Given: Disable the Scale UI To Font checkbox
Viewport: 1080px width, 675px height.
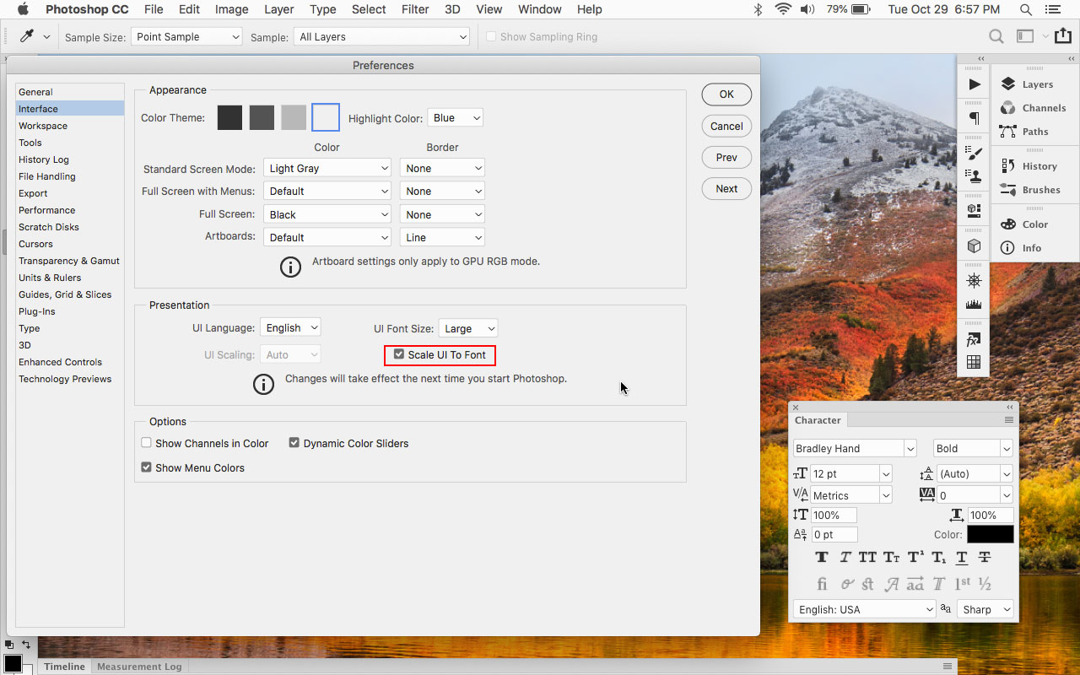Looking at the screenshot, I should [398, 354].
